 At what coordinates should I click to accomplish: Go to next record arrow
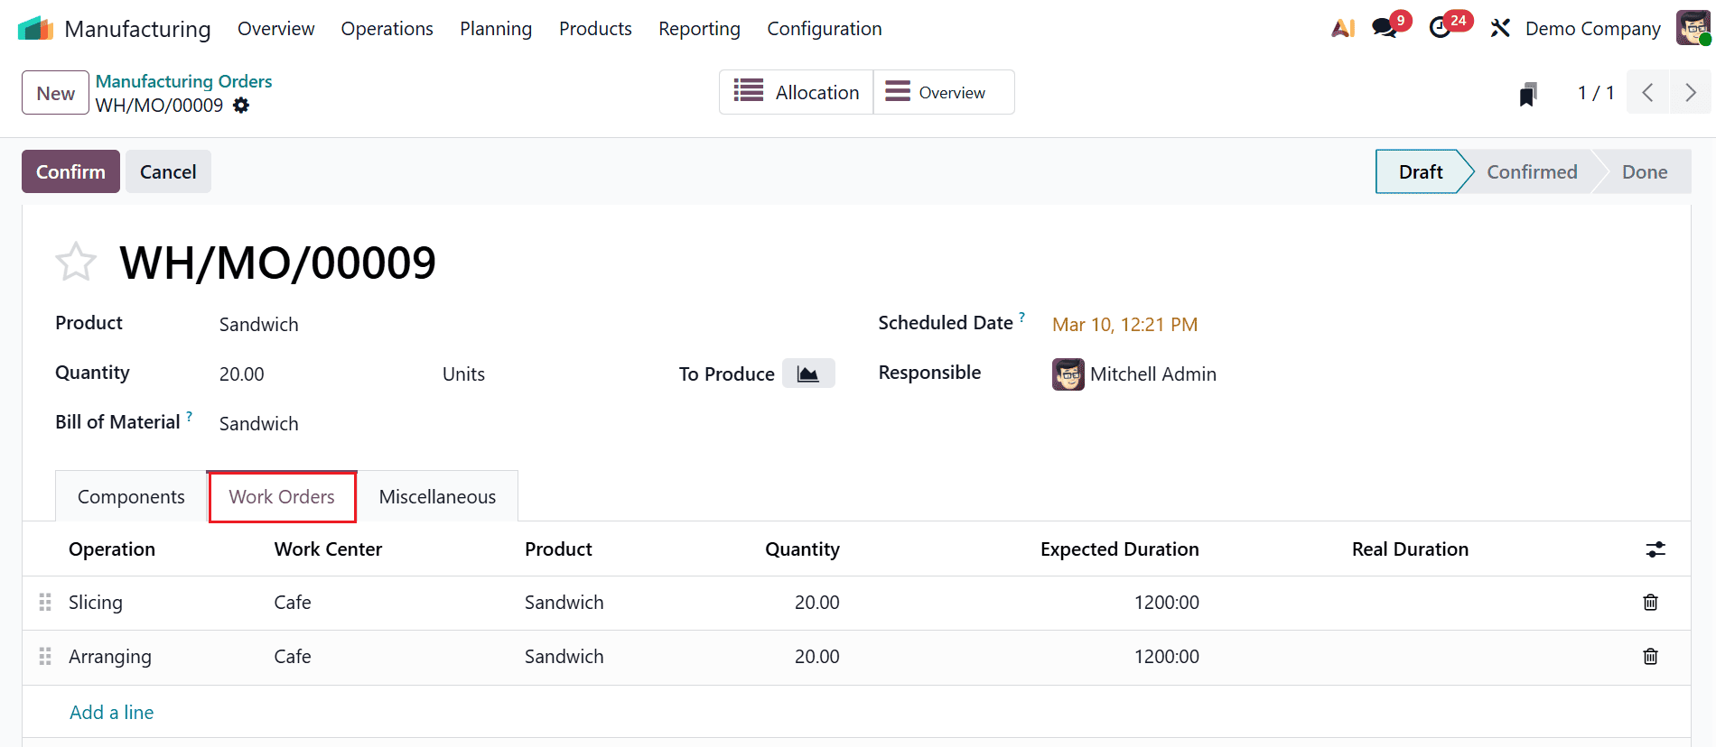1690,92
